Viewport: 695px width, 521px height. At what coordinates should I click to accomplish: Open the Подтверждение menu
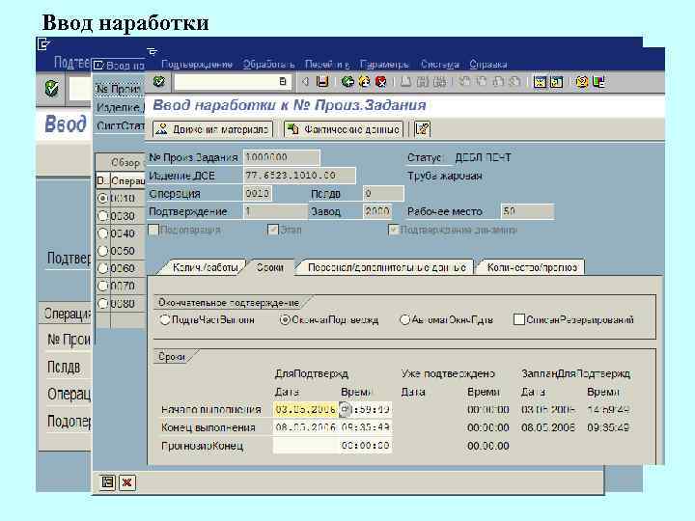(197, 65)
